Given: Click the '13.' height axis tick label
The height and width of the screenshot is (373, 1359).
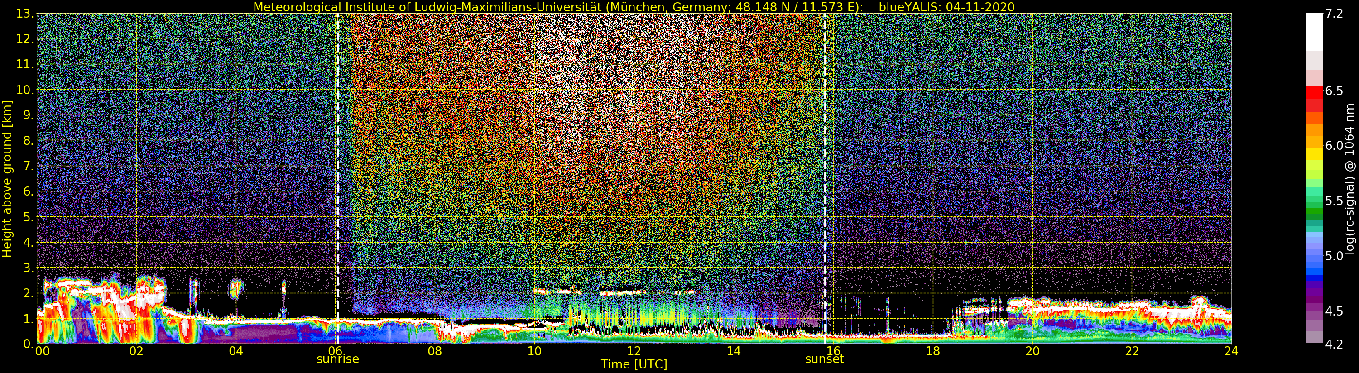Looking at the screenshot, I should (x=25, y=14).
